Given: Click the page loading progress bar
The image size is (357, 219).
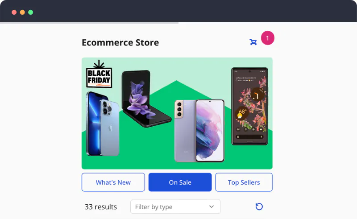Looking at the screenshot, I should [x=89, y=23].
